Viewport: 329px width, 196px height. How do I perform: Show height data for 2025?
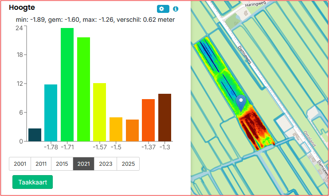click(128, 164)
